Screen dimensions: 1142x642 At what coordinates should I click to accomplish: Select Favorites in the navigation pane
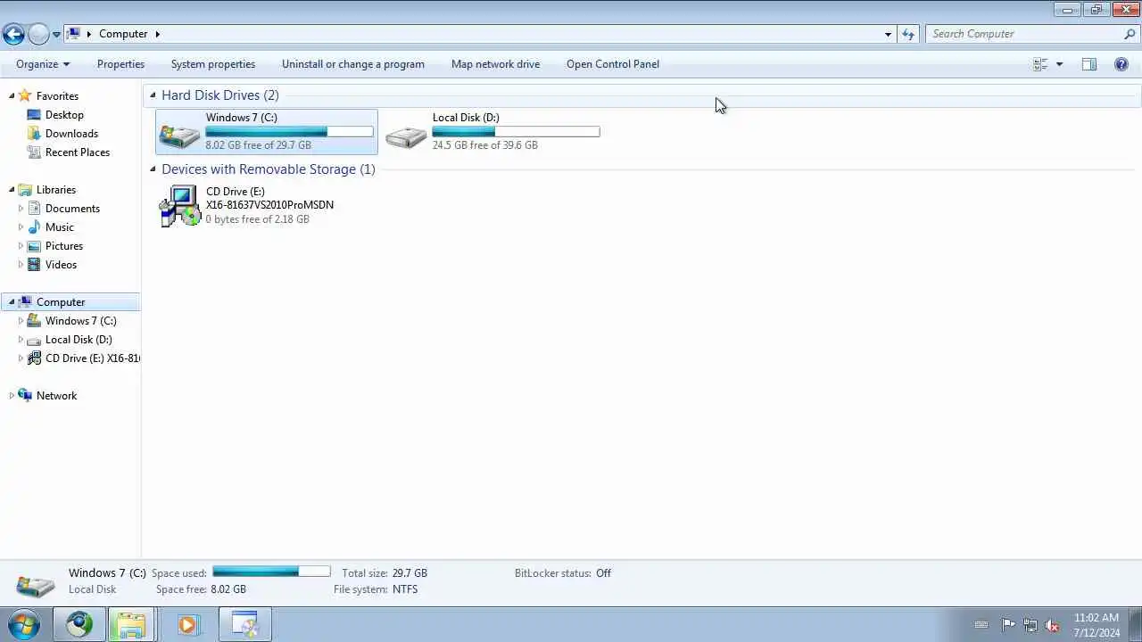pos(57,96)
